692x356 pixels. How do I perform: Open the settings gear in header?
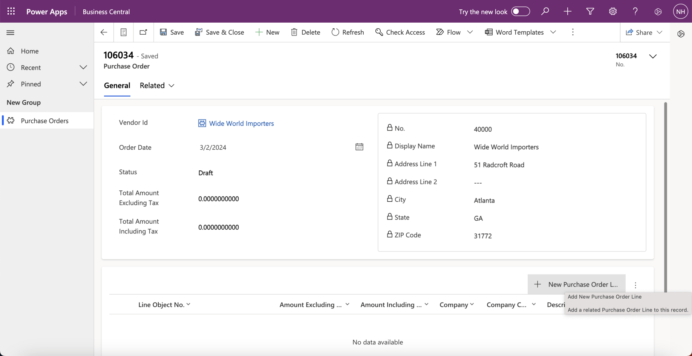613,11
